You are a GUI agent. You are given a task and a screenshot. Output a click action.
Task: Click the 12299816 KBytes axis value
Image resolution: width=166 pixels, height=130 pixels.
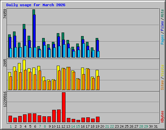5,99
